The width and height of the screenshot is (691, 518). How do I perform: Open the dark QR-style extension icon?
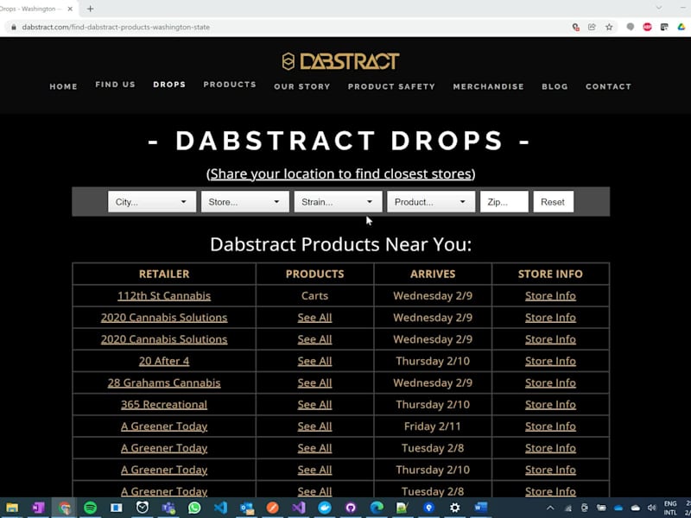pyautogui.click(x=664, y=27)
